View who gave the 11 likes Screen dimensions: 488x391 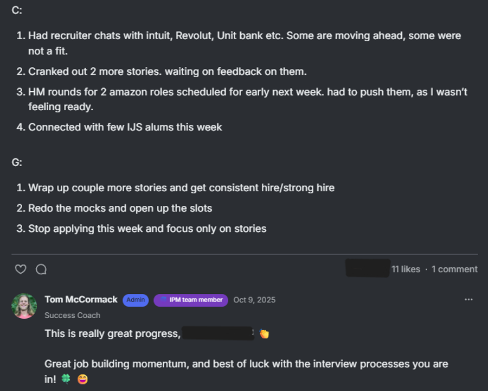point(406,269)
